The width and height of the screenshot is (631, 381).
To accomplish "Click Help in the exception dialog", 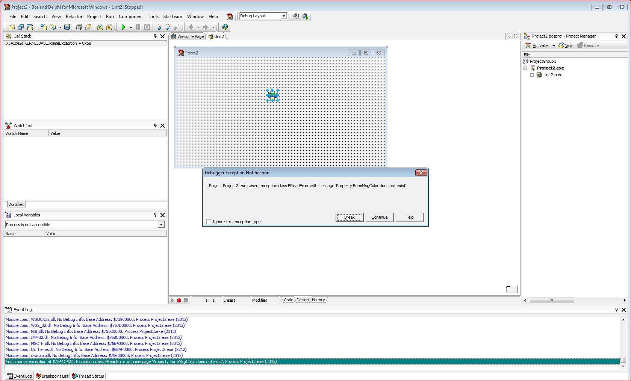I will pos(410,217).
